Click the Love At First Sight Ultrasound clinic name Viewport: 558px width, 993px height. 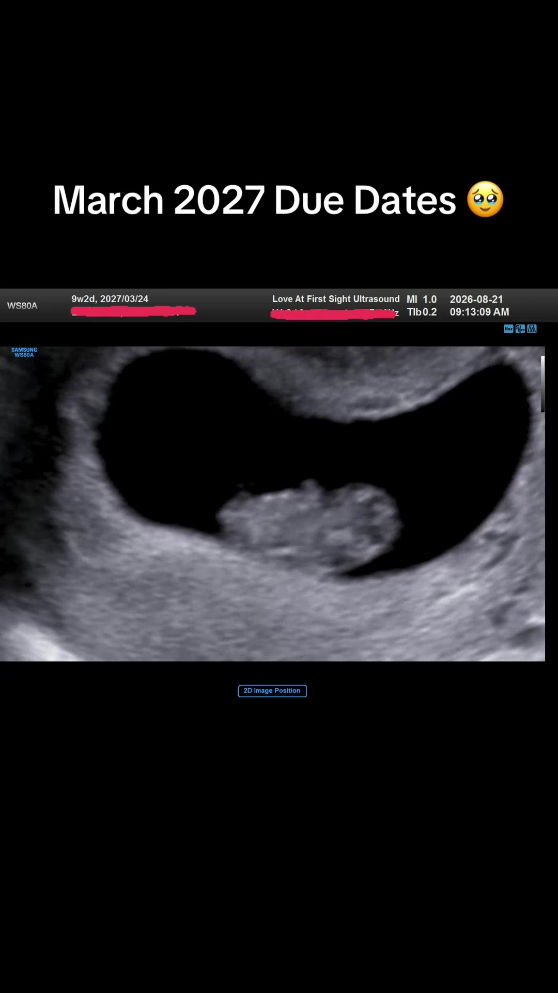coord(336,299)
